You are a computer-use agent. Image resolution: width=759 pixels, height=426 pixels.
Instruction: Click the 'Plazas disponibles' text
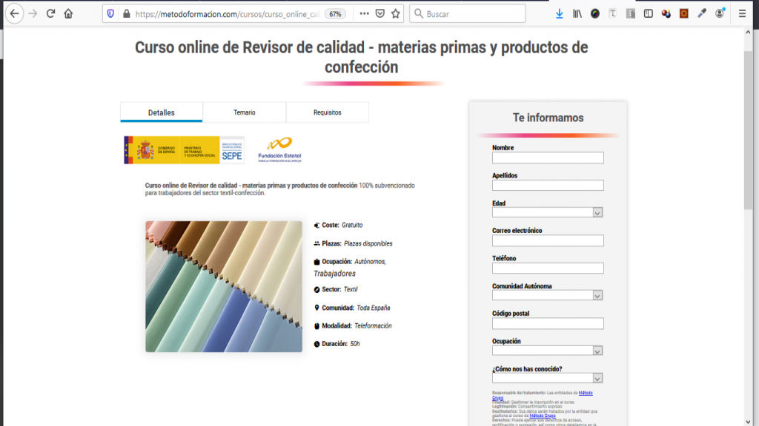click(368, 243)
